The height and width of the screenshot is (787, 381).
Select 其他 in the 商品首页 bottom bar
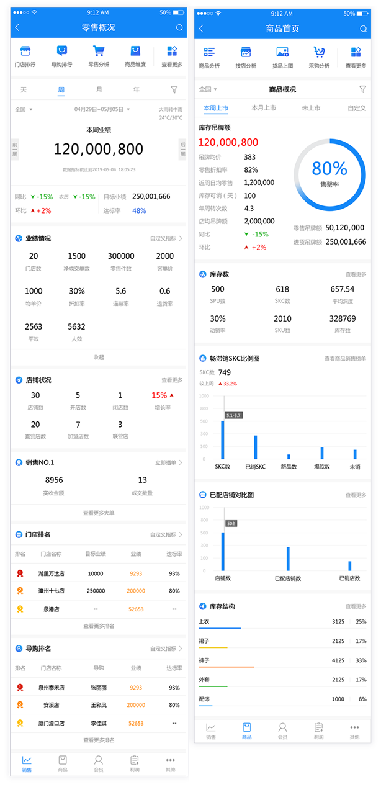tap(354, 731)
